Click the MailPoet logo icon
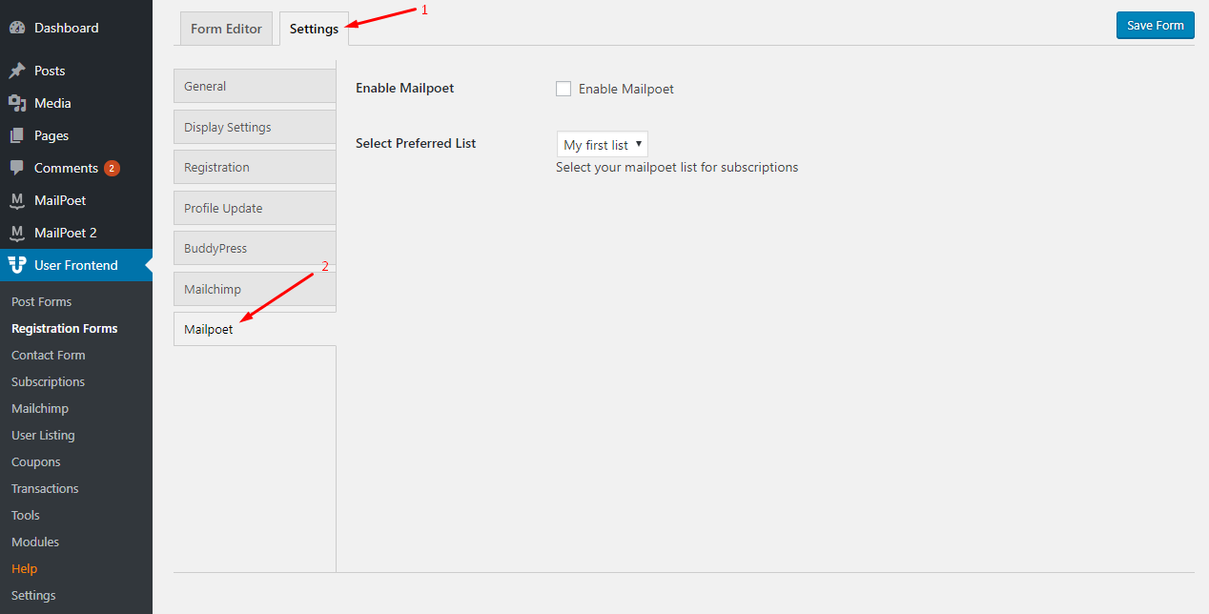Image resolution: width=1209 pixels, height=614 pixels. click(17, 200)
